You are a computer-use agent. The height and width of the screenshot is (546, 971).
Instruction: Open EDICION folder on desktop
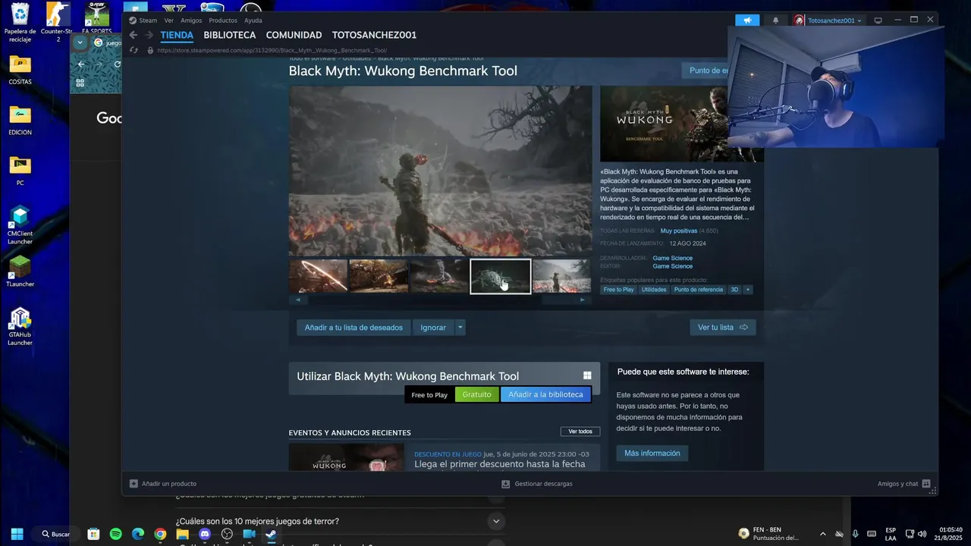pos(20,120)
